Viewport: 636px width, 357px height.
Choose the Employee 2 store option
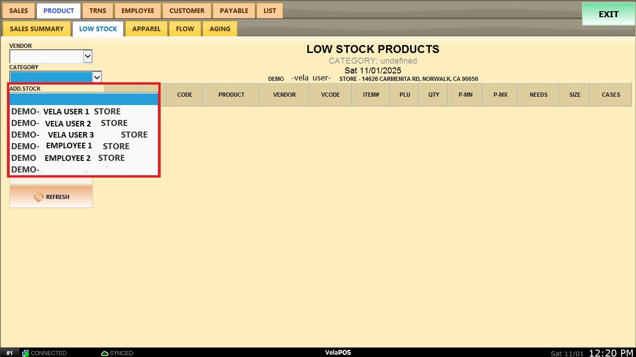tap(84, 158)
